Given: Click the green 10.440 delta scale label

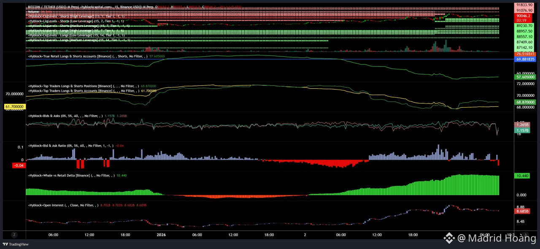Looking at the screenshot, I should click(522, 176).
